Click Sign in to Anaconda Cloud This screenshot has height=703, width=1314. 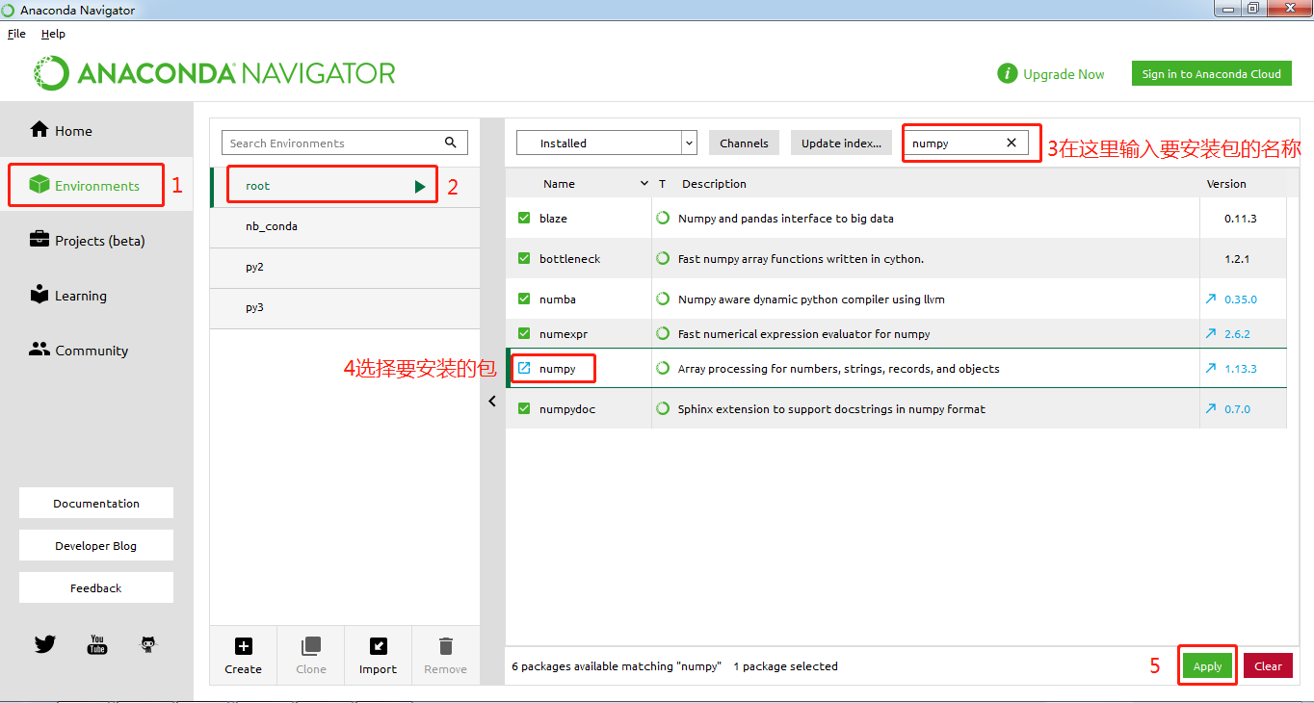click(x=1211, y=73)
